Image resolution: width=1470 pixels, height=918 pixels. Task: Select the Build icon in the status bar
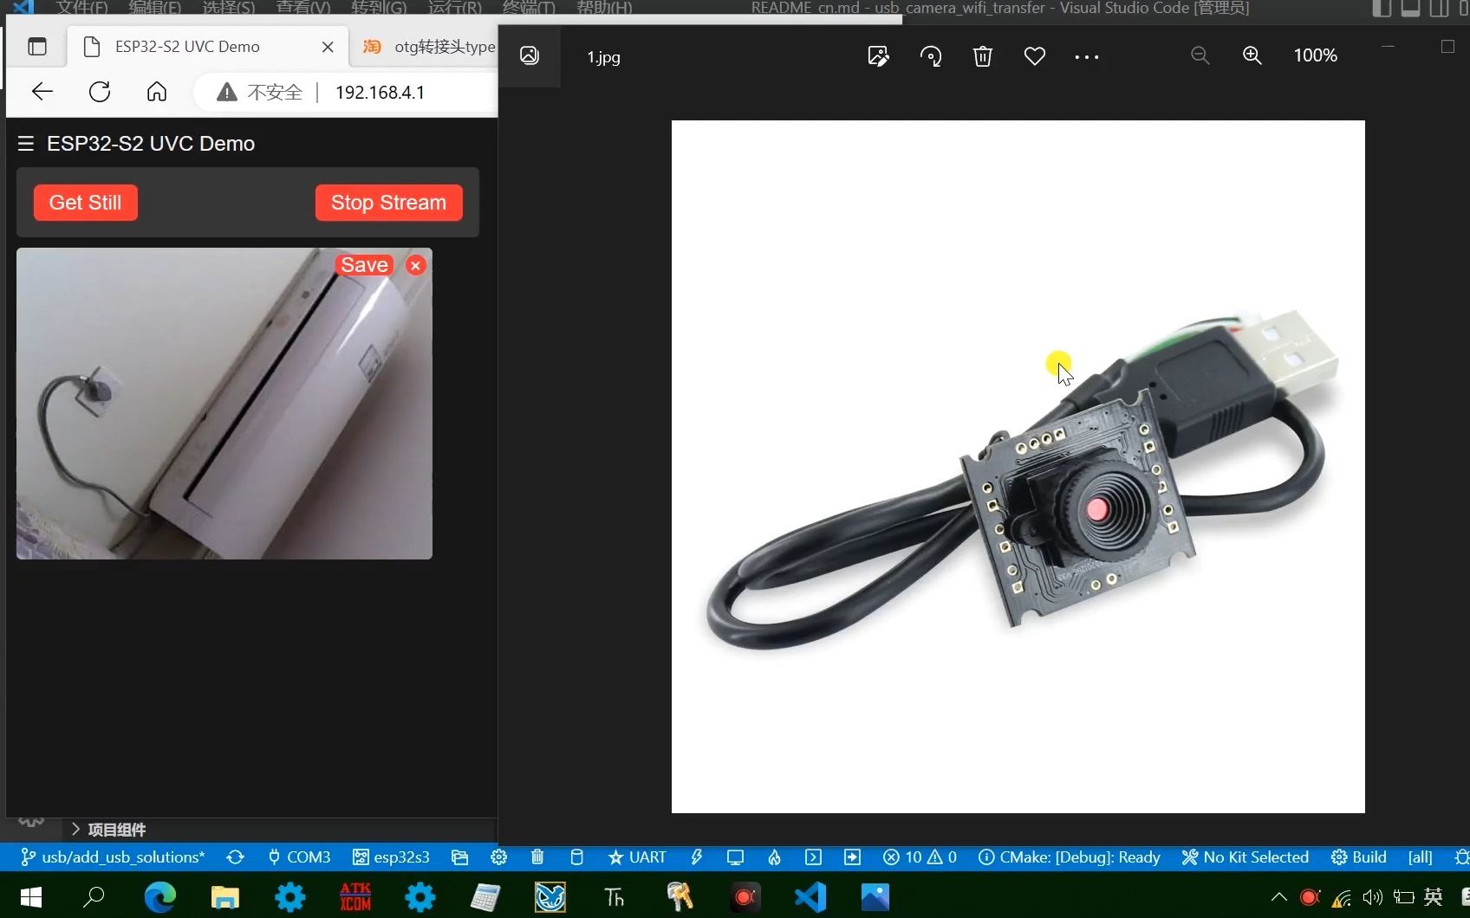click(1358, 857)
